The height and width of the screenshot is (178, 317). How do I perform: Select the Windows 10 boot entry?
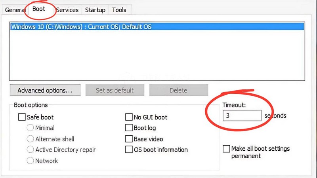[81, 27]
